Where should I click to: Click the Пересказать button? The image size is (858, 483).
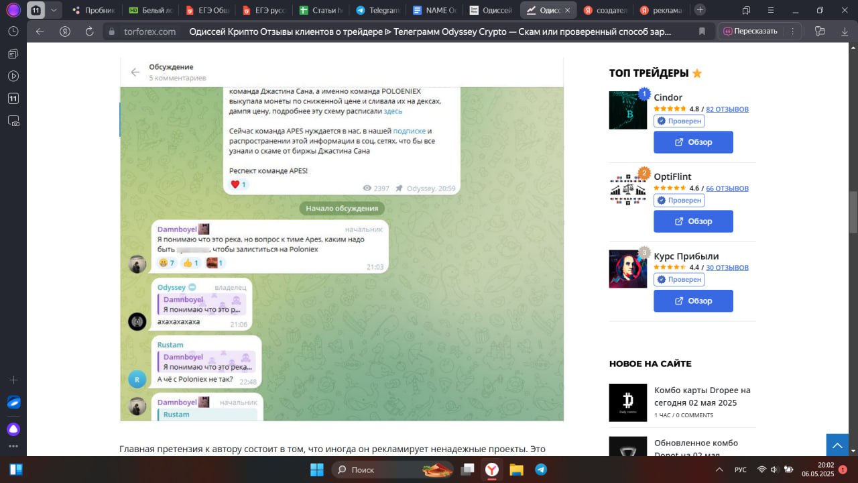750,32
